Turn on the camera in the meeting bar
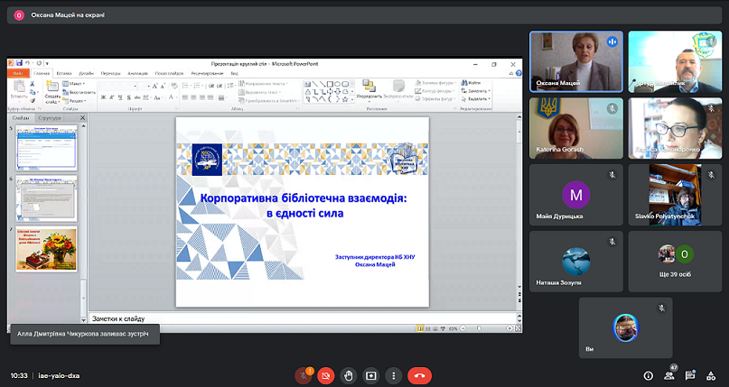 [326, 375]
